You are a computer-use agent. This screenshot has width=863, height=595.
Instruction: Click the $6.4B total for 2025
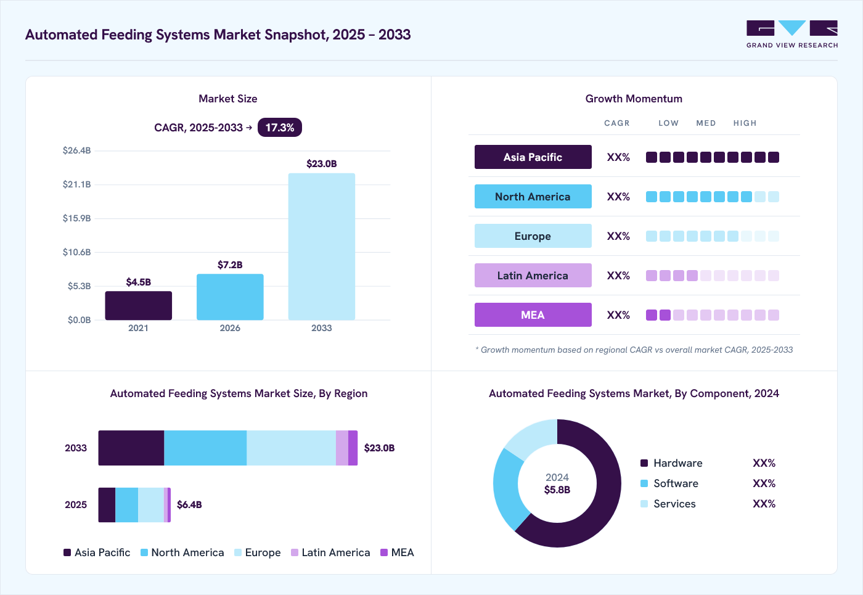point(189,504)
